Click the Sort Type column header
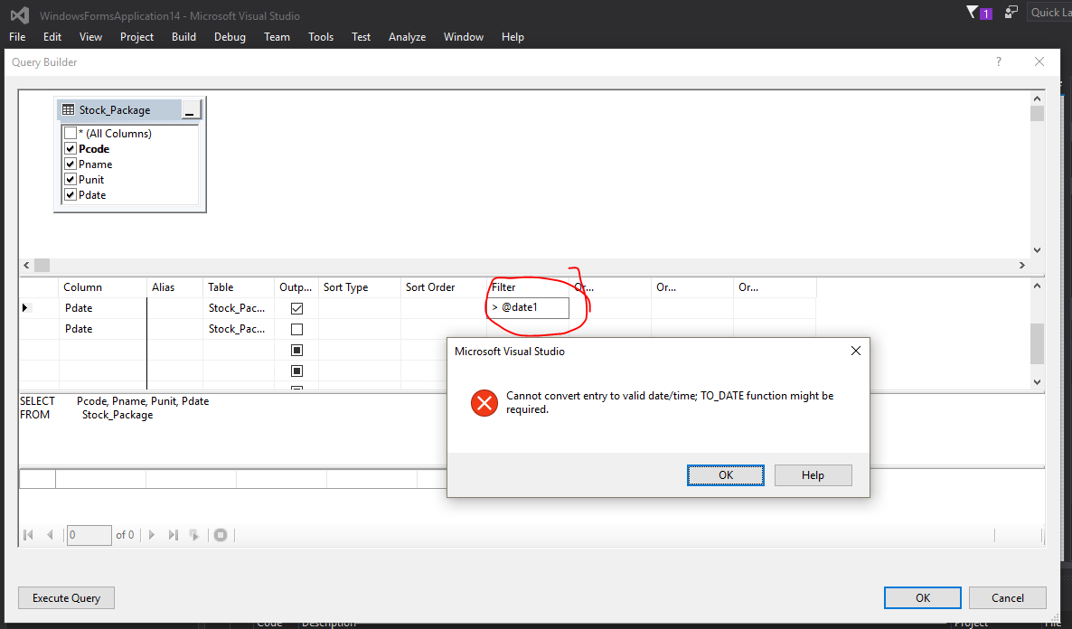 pyautogui.click(x=359, y=287)
